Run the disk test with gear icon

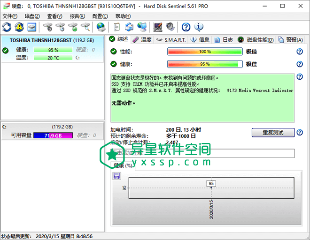pyautogui.click(x=47, y=27)
